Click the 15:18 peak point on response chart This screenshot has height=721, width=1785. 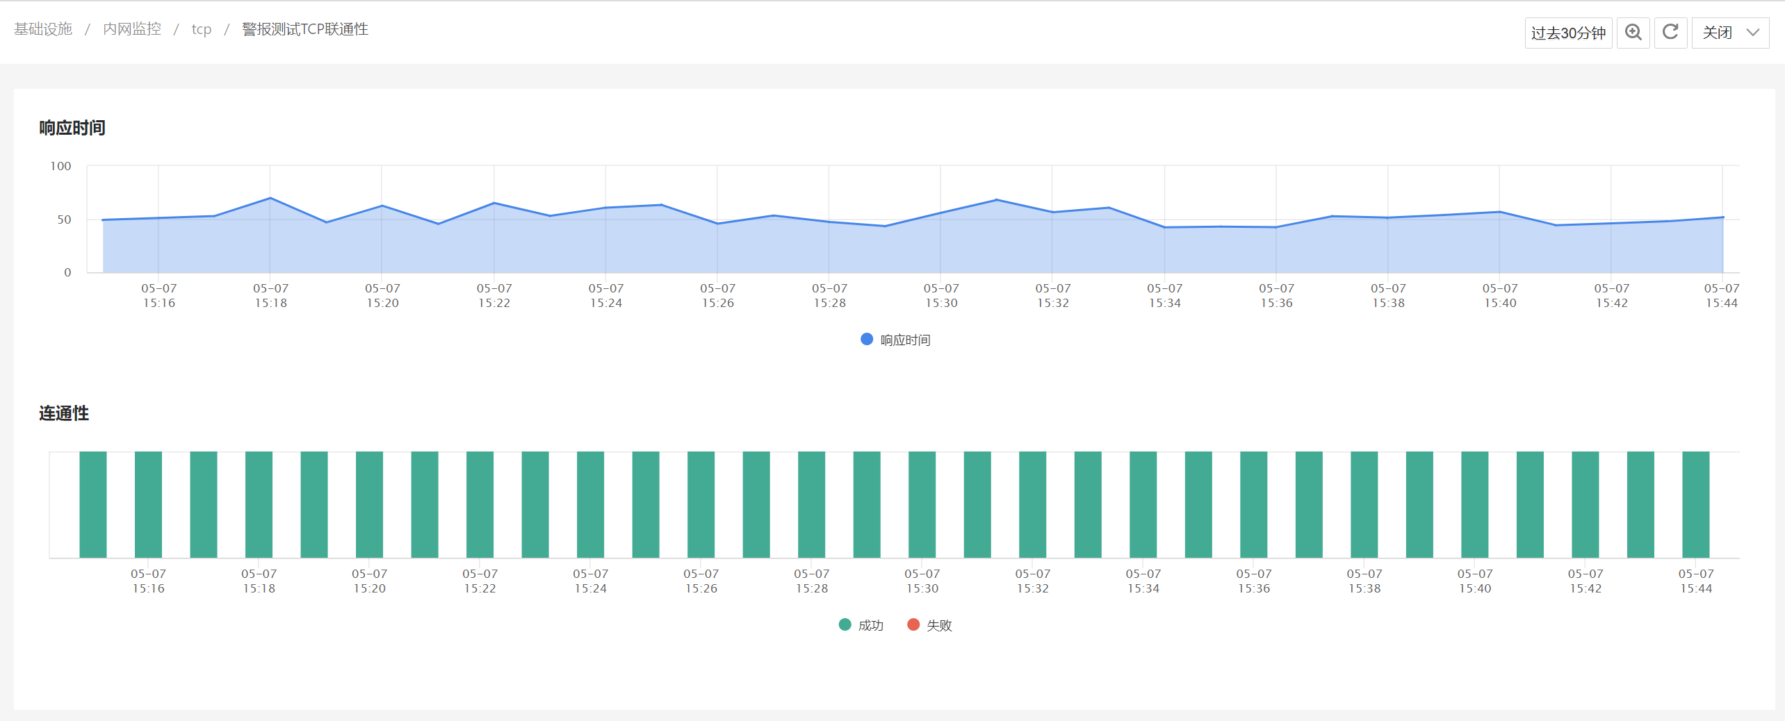coord(270,199)
